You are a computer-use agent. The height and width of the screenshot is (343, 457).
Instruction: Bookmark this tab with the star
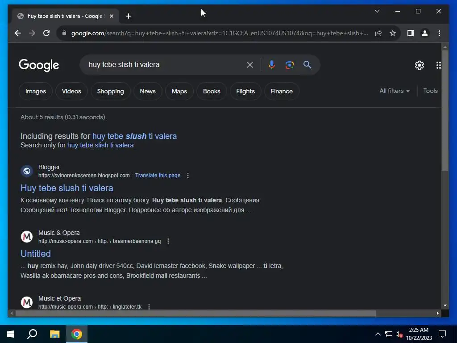393,33
